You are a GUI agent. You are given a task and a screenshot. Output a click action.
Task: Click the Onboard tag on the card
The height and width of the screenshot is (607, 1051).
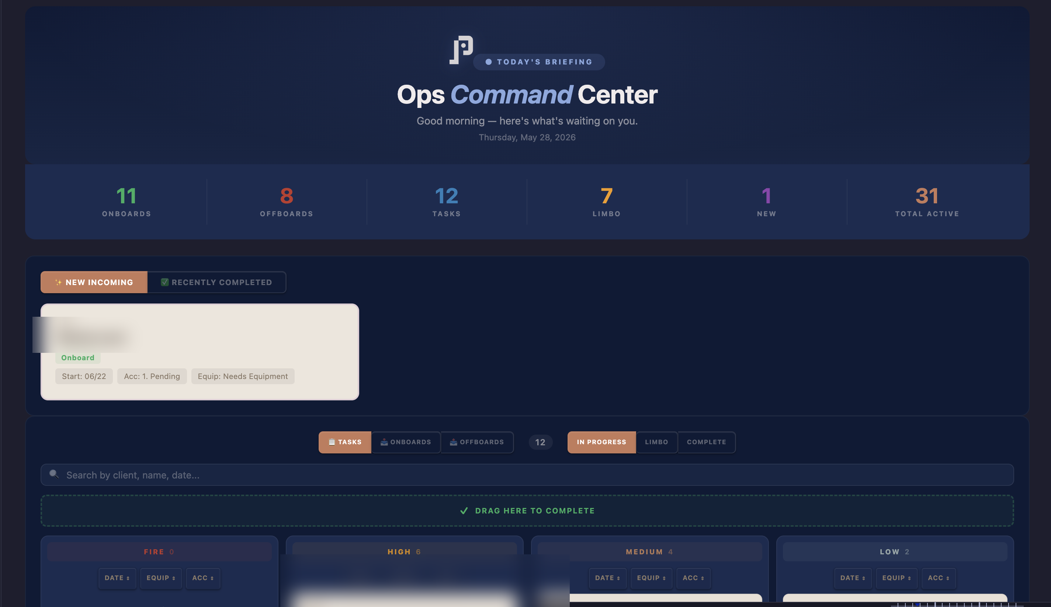78,358
